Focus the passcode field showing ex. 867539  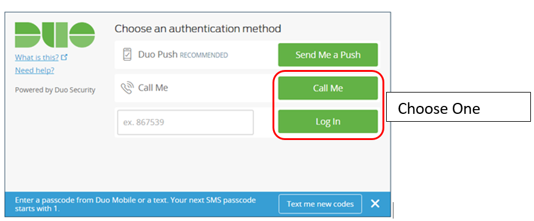185,122
